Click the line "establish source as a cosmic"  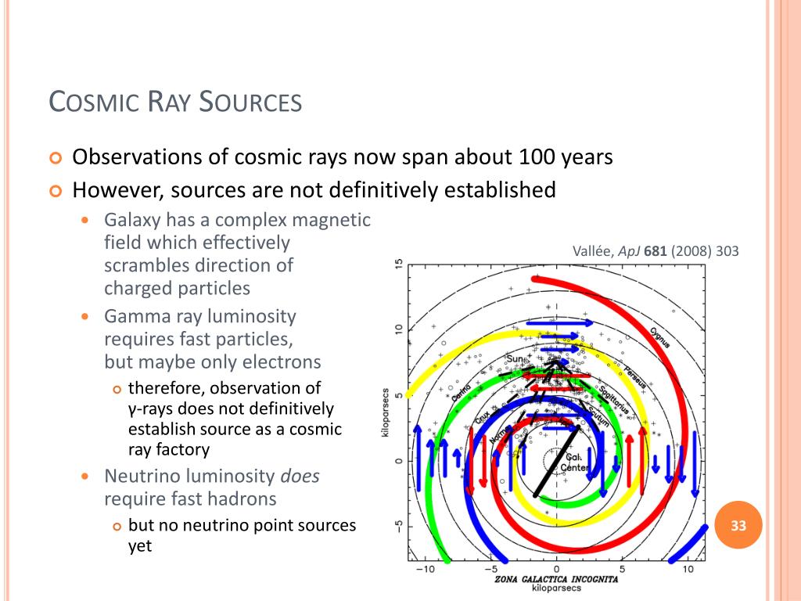(x=235, y=429)
